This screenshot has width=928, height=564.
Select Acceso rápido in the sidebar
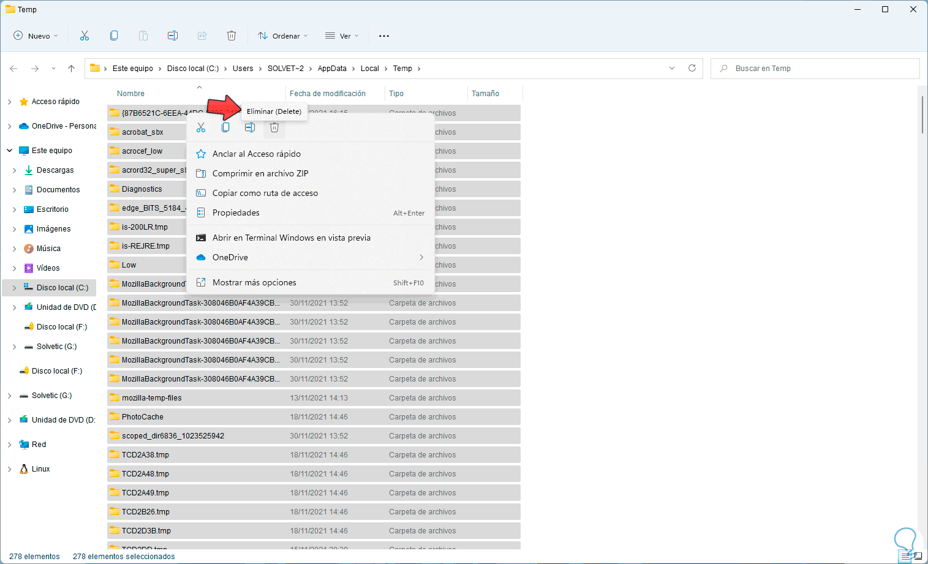[x=55, y=102]
